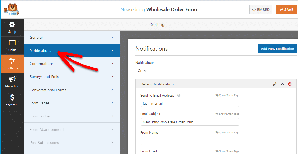Show Smart Tags for Send To Email Address
This screenshot has width=298, height=154.
[x=227, y=96]
